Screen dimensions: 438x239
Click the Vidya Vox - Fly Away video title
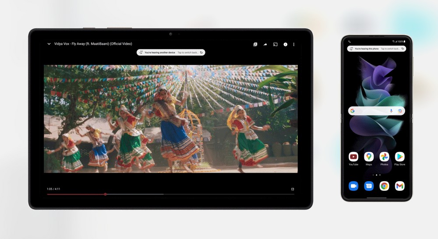pyautogui.click(x=93, y=44)
